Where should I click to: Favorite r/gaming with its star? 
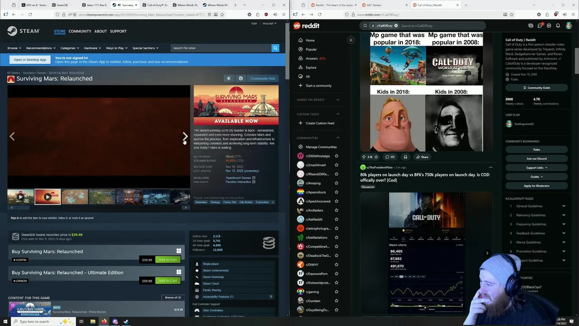(336, 292)
